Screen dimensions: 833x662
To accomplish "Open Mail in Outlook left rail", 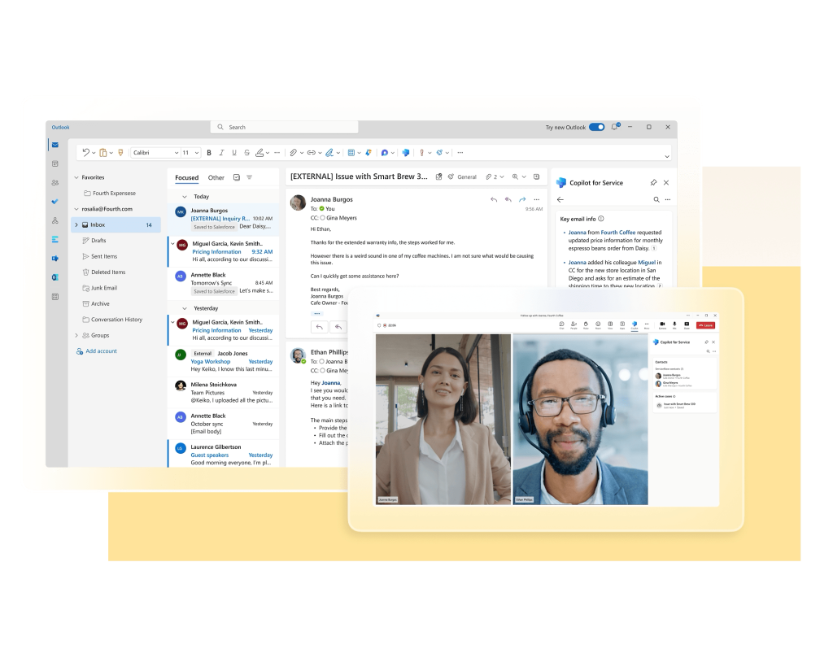I will 55,145.
